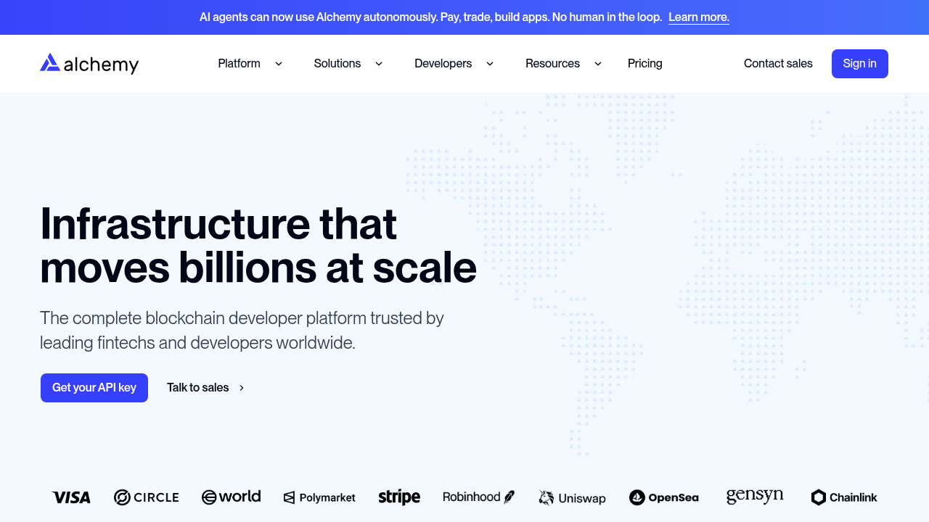The width and height of the screenshot is (929, 522).
Task: Click Learn more in the announcement banner
Action: point(699,17)
